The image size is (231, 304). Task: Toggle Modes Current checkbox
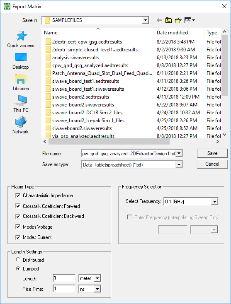coord(18,237)
